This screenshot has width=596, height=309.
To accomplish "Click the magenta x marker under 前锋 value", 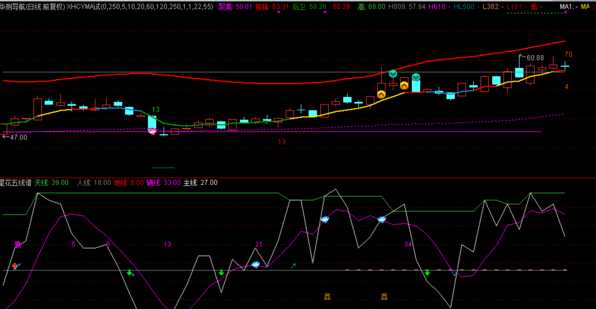I will coord(279,12).
